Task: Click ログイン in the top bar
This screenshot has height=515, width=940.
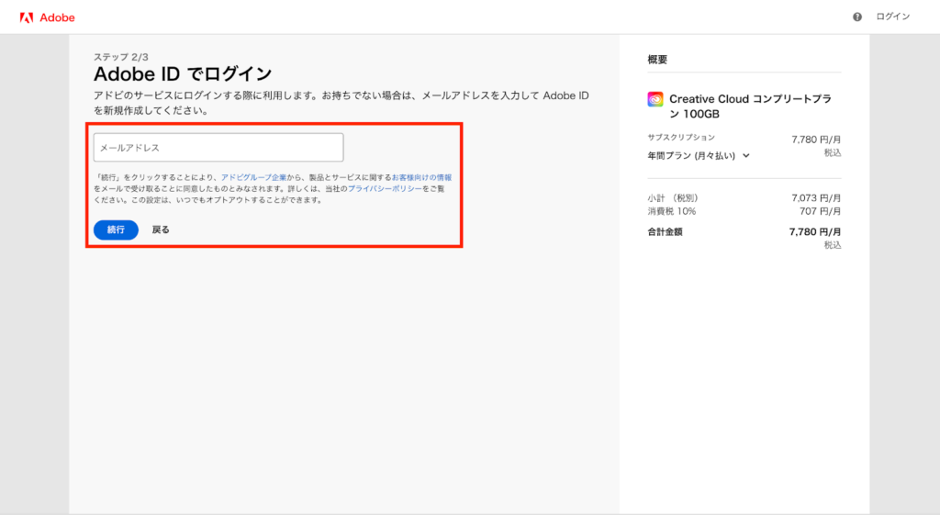Action: (x=892, y=17)
